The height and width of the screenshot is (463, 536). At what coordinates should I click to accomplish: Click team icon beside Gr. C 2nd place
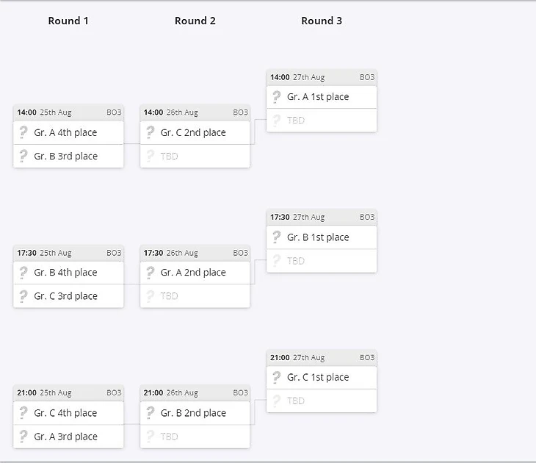(150, 132)
